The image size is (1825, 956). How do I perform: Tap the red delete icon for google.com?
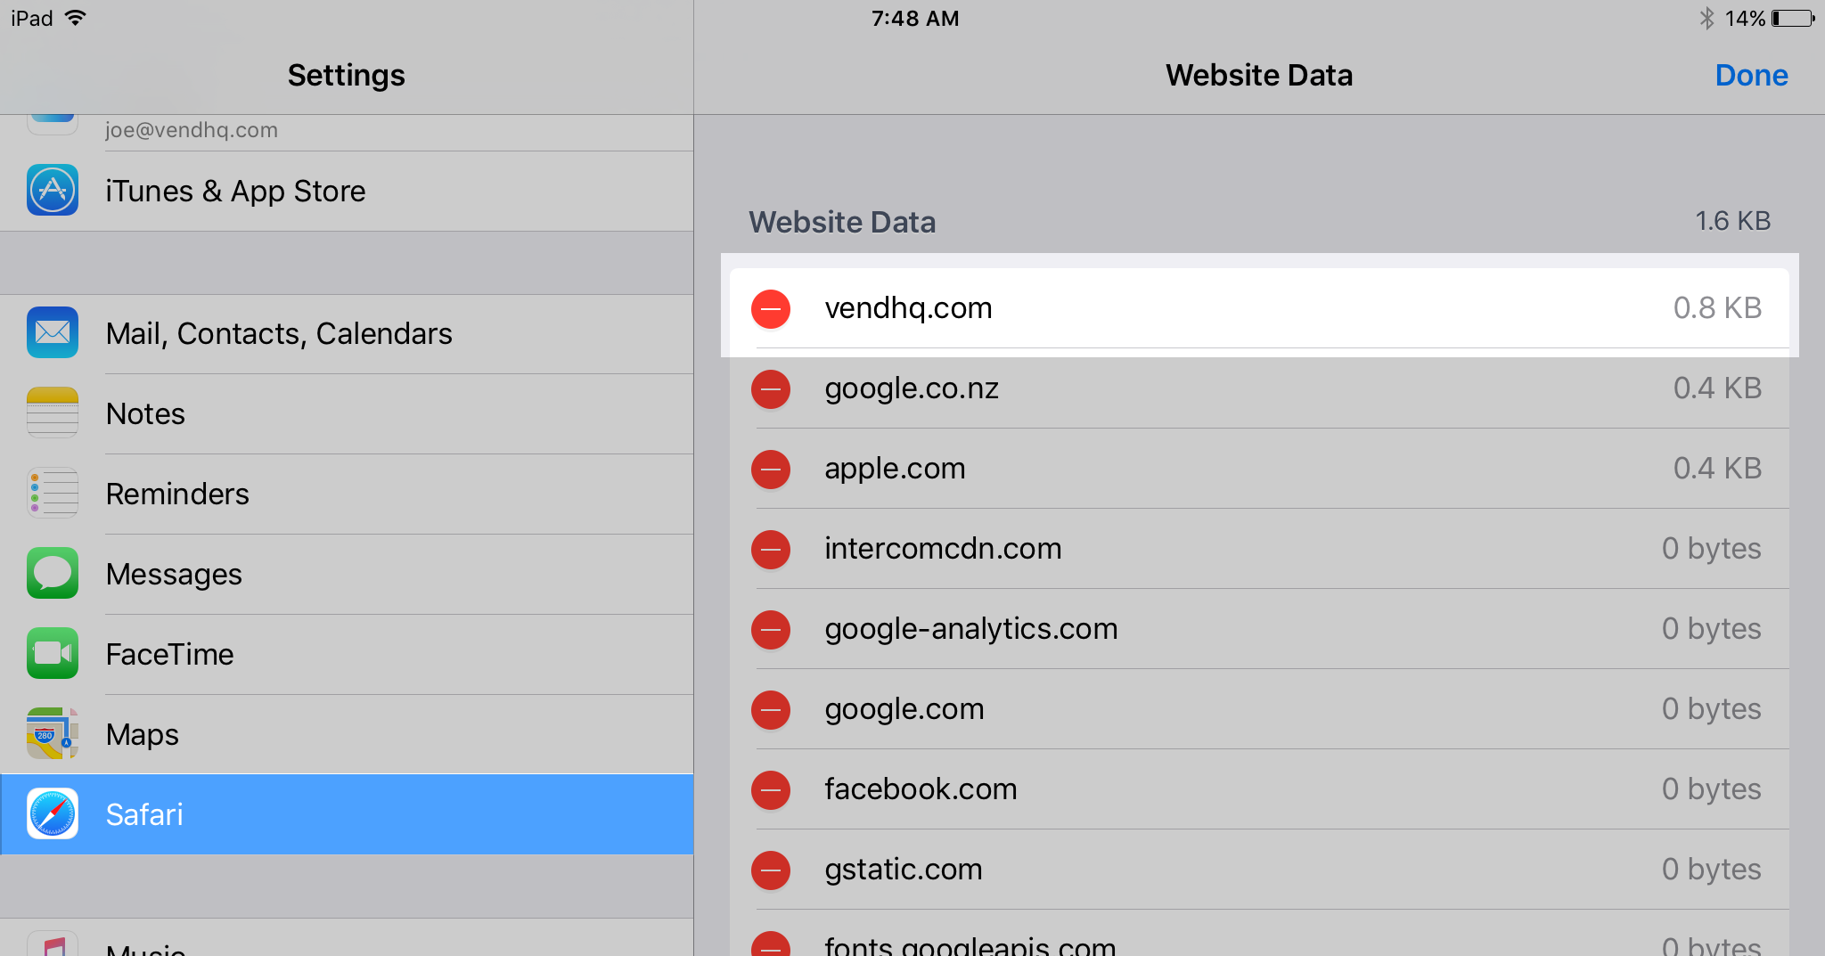click(x=771, y=709)
